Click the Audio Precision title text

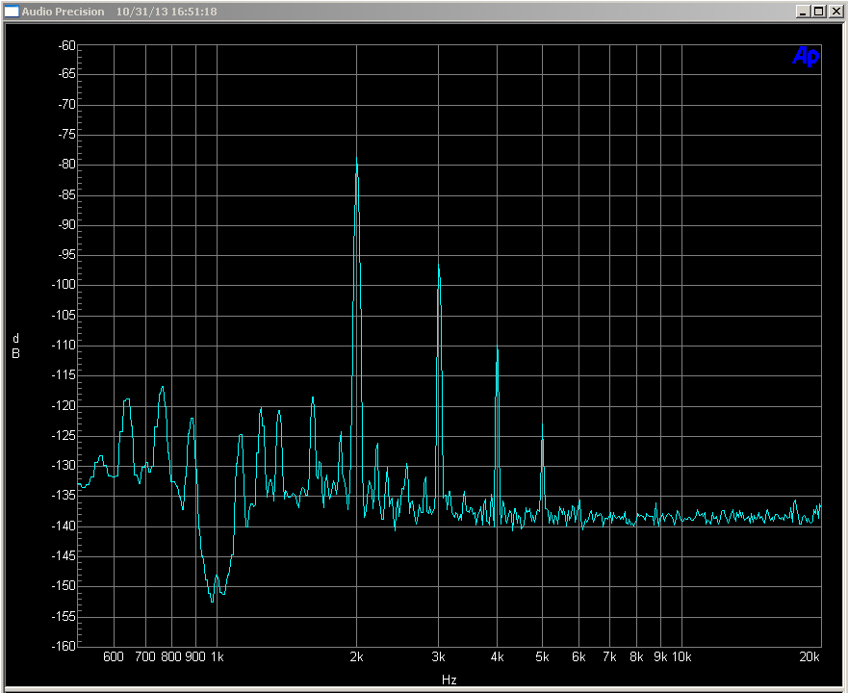click(x=63, y=12)
